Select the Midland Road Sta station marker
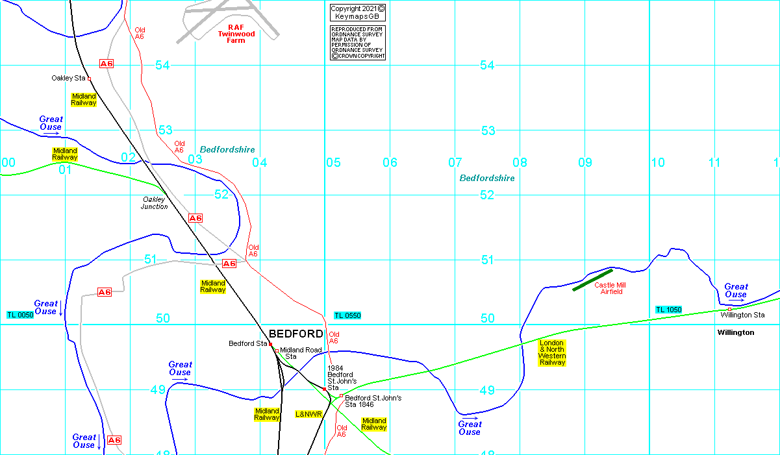The height and width of the screenshot is (455, 780). click(276, 351)
